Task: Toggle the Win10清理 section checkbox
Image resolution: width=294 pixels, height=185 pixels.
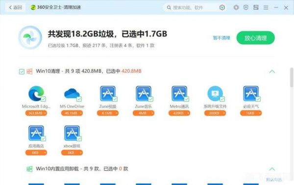Action: point(22,72)
